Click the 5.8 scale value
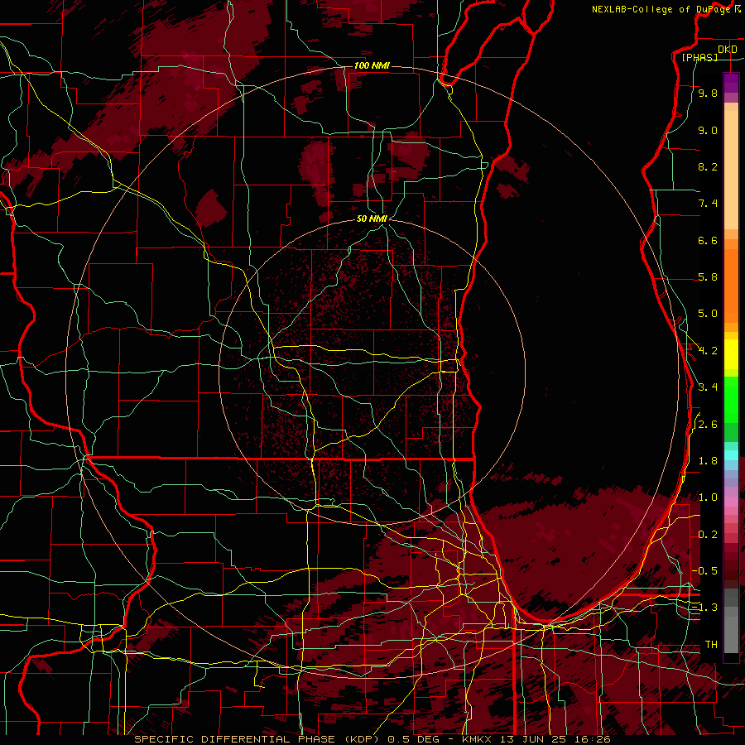 coord(708,277)
